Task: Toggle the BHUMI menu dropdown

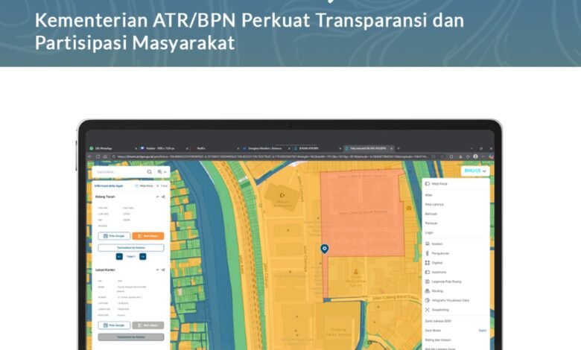Action: pyautogui.click(x=475, y=171)
